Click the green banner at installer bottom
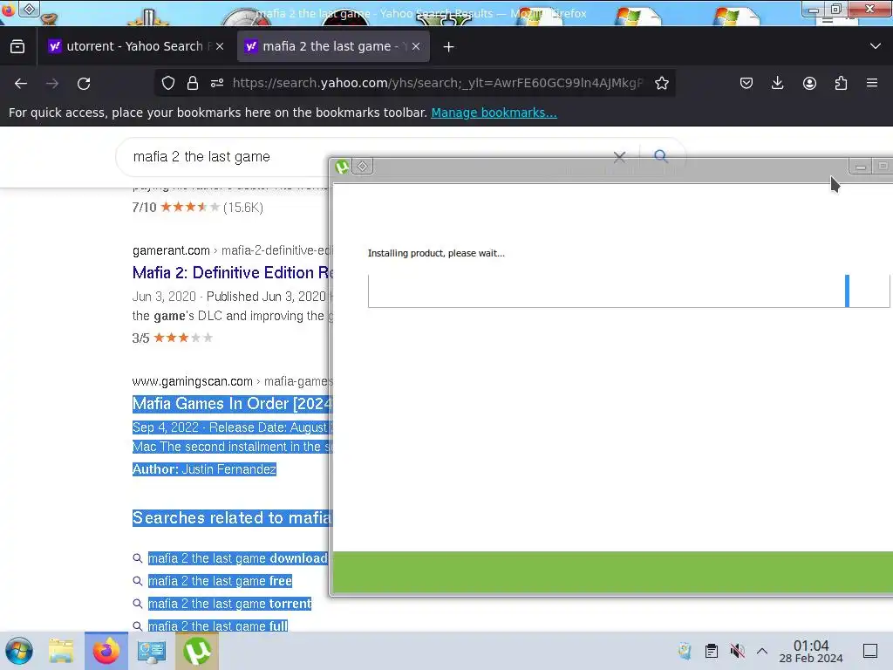The width and height of the screenshot is (893, 670). pos(612,572)
